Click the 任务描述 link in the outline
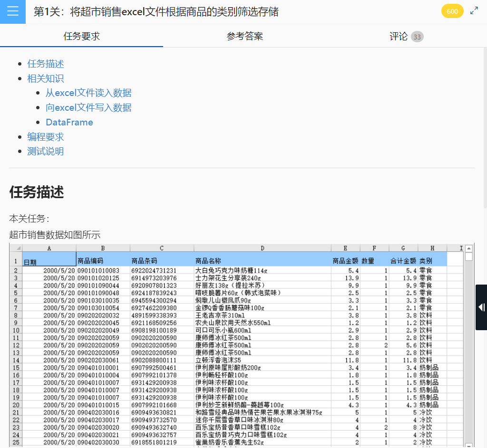 [45, 64]
